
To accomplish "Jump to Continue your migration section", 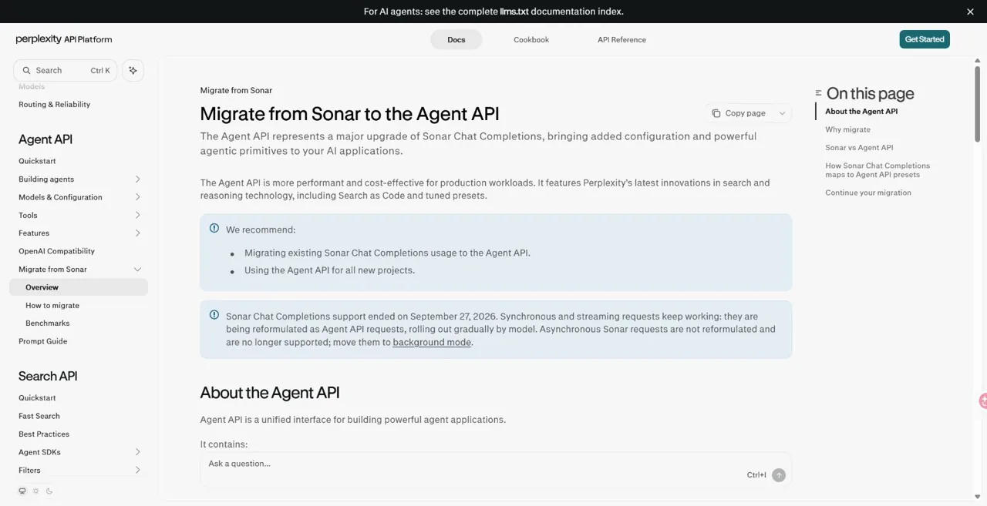I will point(868,193).
